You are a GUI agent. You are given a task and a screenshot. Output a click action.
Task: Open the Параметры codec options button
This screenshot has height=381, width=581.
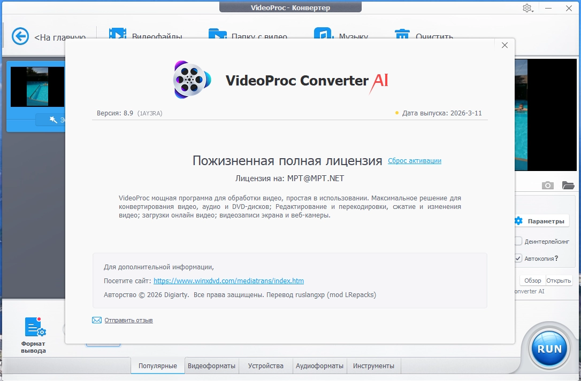[x=542, y=221]
